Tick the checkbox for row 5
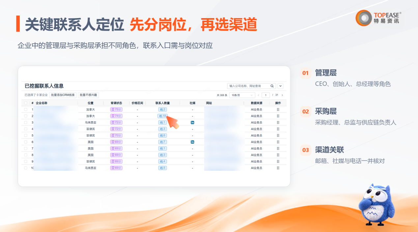This screenshot has width=418, height=232. [26, 135]
